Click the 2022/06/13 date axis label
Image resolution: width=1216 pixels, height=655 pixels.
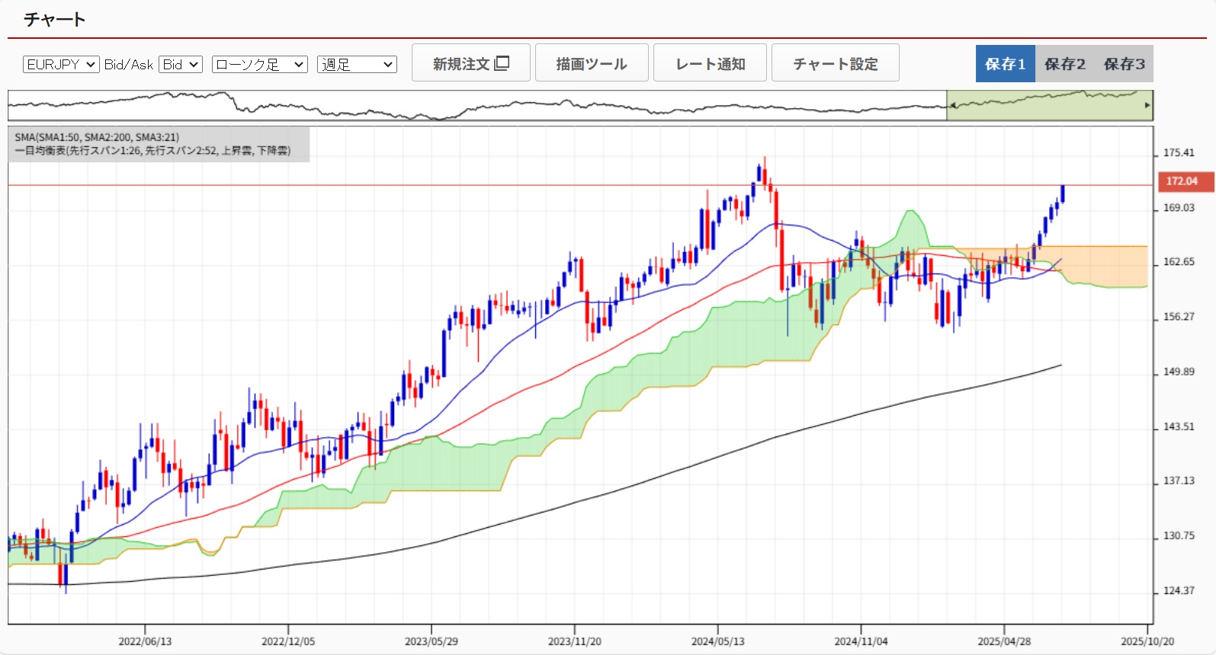pos(145,641)
